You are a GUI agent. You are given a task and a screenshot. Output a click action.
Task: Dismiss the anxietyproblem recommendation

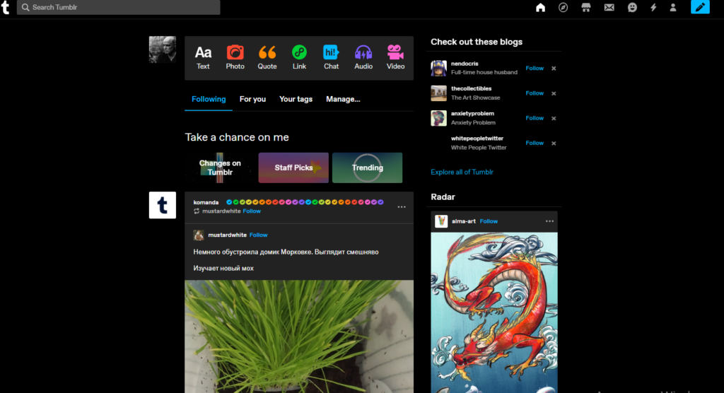click(554, 118)
